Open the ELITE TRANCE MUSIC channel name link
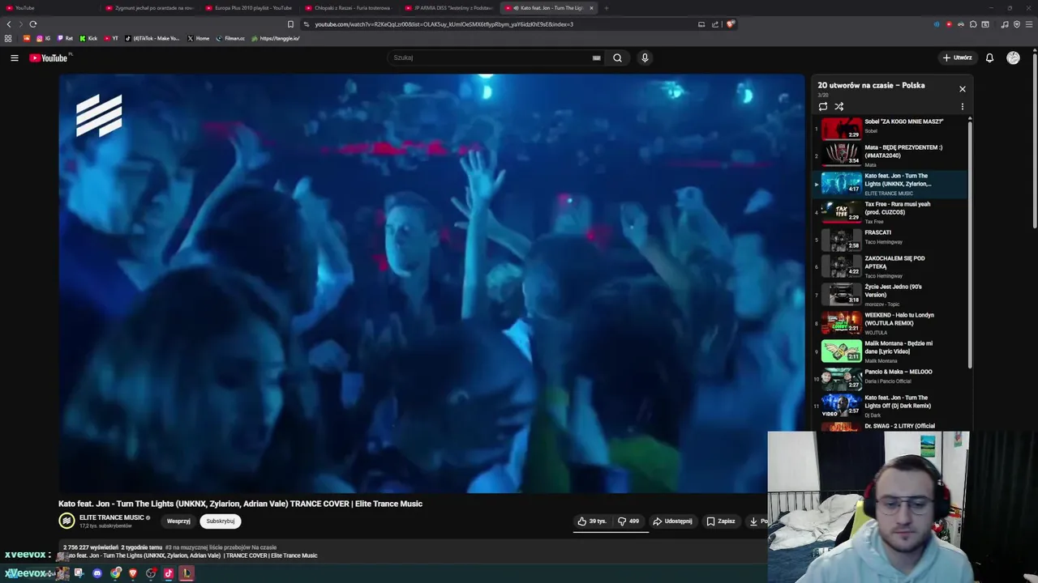Screen dimensions: 1038x583 [x=111, y=517]
